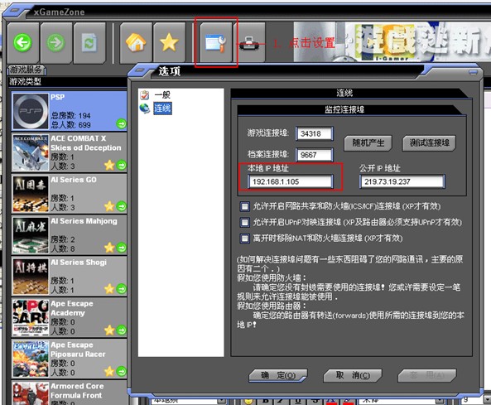Favorite Ape Escape Academy with its star

tap(109, 330)
